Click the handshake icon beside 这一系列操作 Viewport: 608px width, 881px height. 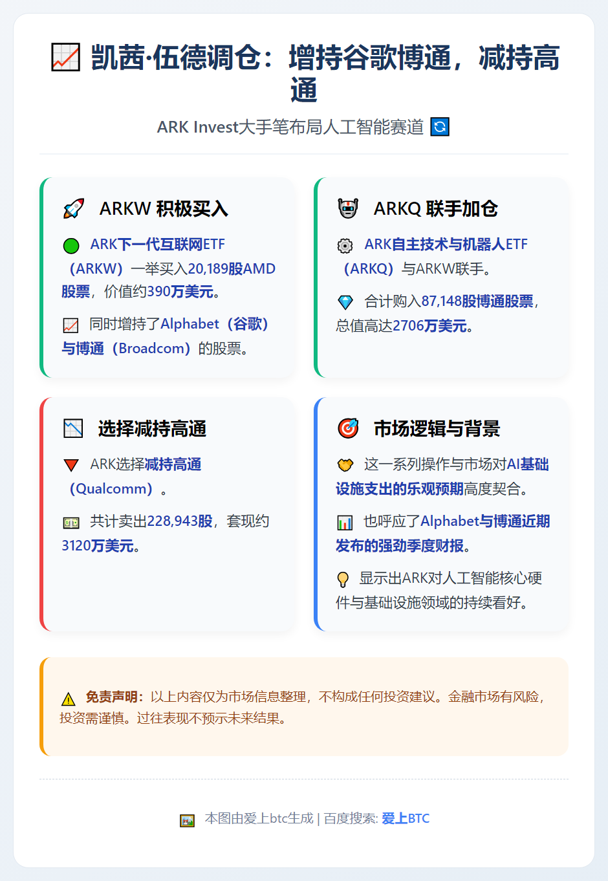coord(345,465)
